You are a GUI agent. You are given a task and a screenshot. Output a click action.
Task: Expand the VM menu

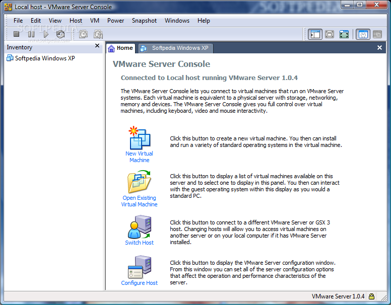95,21
